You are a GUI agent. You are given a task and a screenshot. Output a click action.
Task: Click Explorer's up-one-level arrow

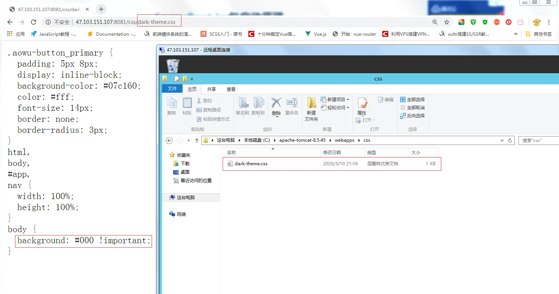tap(197, 140)
